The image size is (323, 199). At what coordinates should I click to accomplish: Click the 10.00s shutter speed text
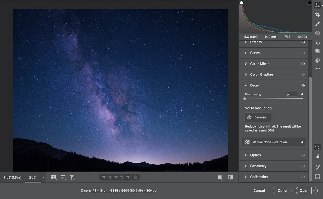click(302, 37)
